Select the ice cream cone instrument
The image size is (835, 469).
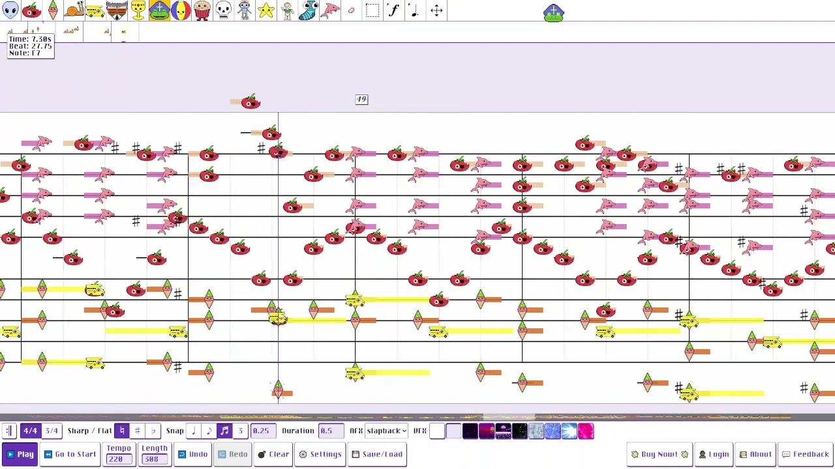[x=53, y=10]
